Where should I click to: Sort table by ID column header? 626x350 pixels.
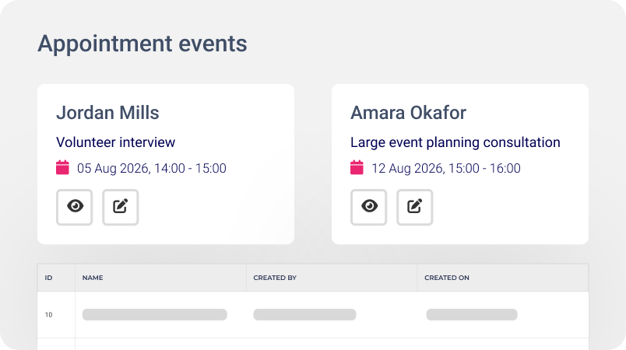coord(49,278)
